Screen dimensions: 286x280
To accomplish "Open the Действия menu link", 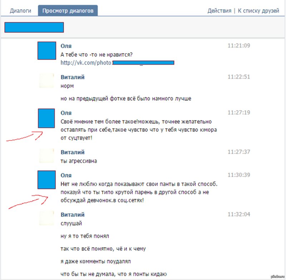I will 219,11.
